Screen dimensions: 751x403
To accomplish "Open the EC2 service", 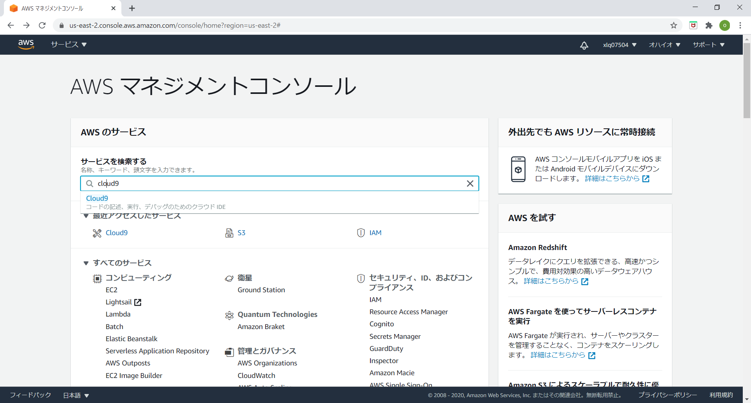I will click(x=111, y=290).
